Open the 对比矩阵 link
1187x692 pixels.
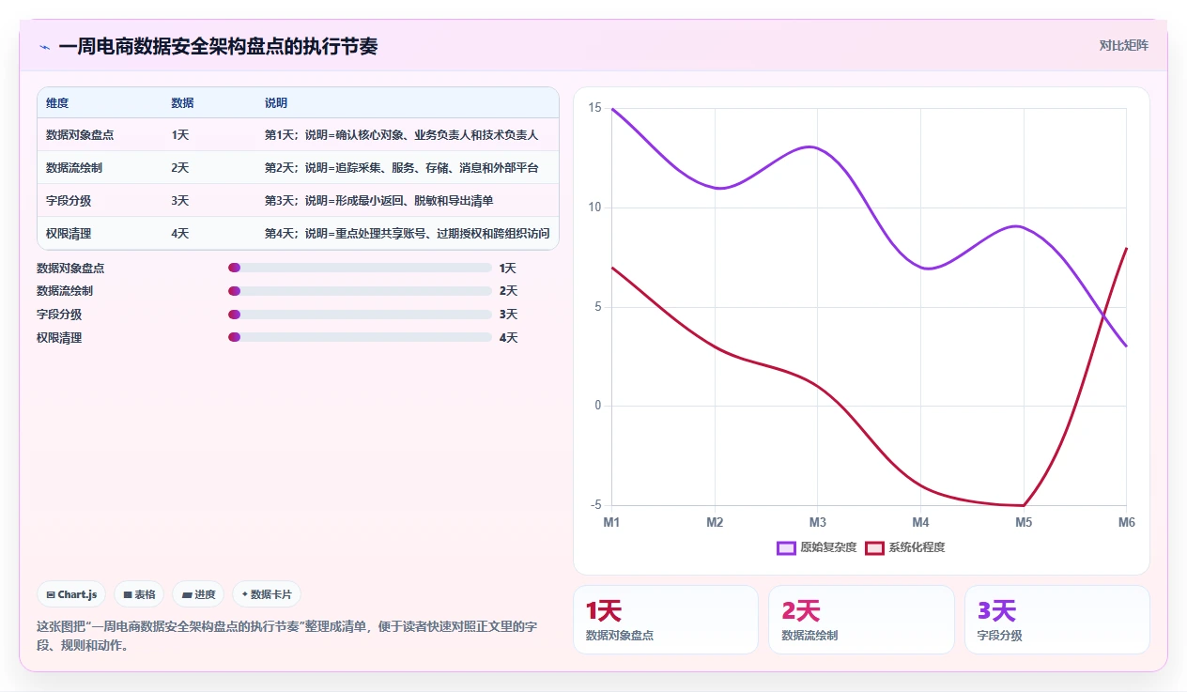pyautogui.click(x=1123, y=45)
